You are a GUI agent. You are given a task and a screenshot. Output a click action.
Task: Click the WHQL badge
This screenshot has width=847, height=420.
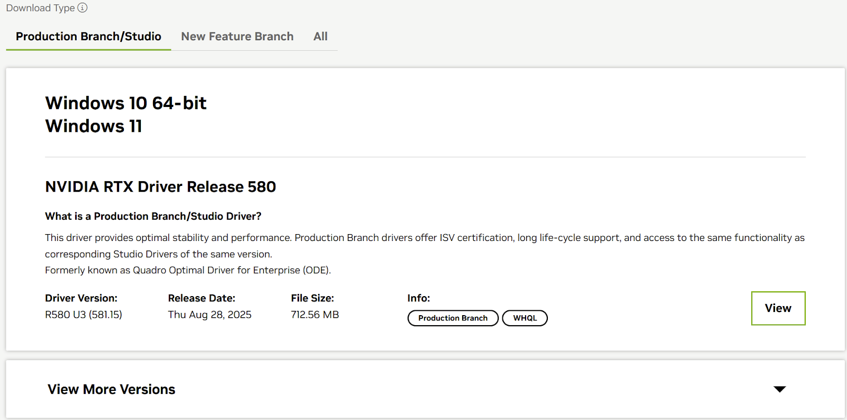tap(525, 318)
